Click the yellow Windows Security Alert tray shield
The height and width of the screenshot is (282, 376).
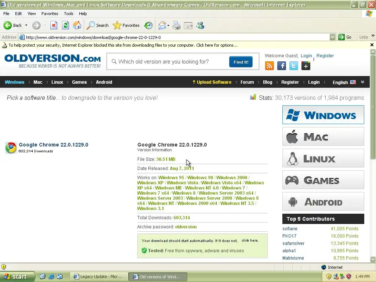pyautogui.click(x=329, y=276)
